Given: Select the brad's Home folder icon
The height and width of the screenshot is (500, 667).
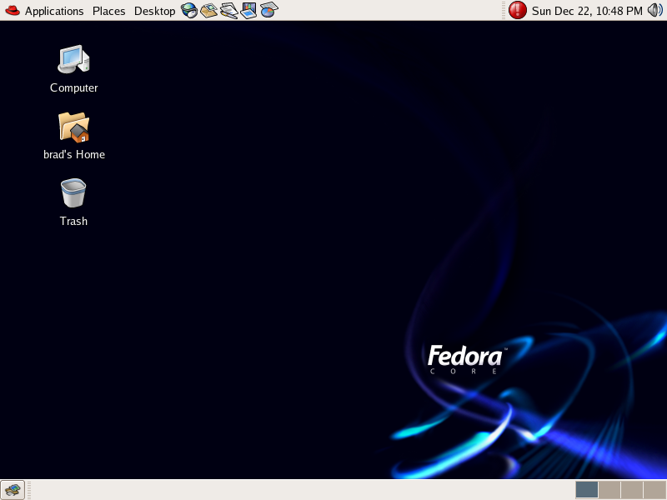Looking at the screenshot, I should tap(73, 127).
